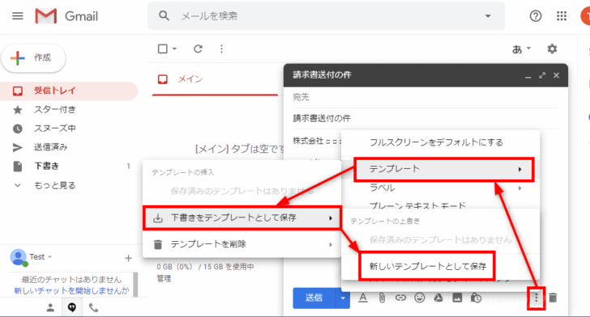Viewport: 590px width, 317px height.
Task: Open the main menu hamburger icon
Action: (18, 16)
